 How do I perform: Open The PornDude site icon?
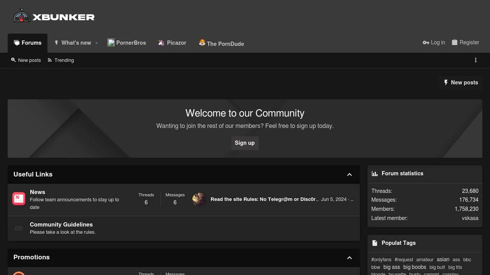(202, 42)
